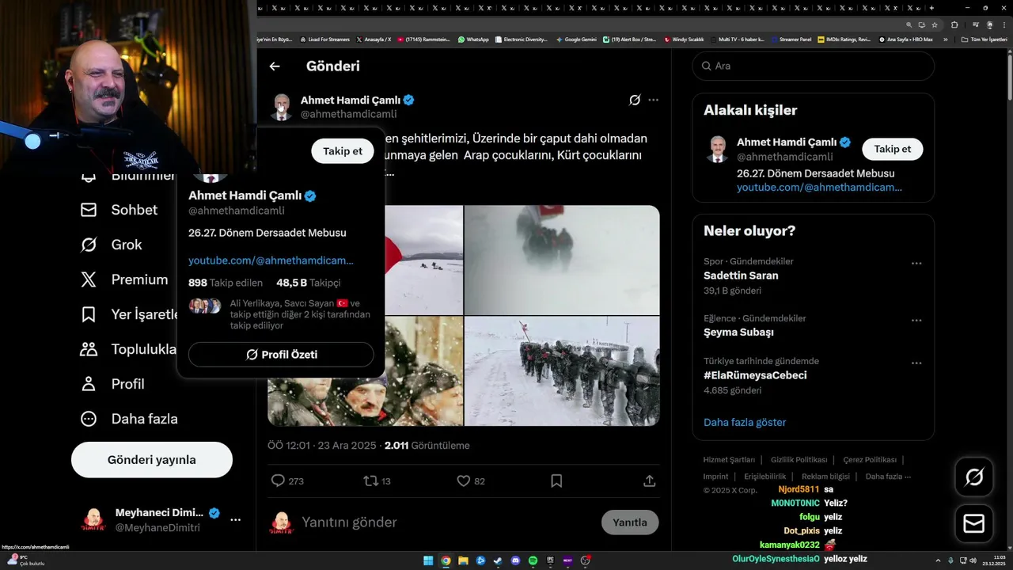Open the browser extensions puzzle icon
The width and height of the screenshot is (1013, 570).
point(954,25)
